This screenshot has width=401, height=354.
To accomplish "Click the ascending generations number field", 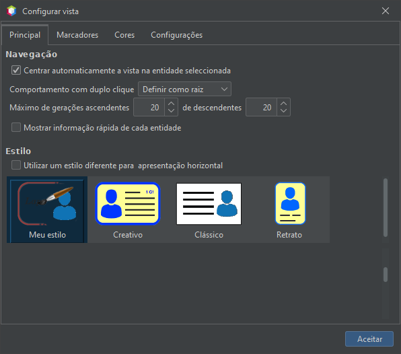I will click(149, 107).
